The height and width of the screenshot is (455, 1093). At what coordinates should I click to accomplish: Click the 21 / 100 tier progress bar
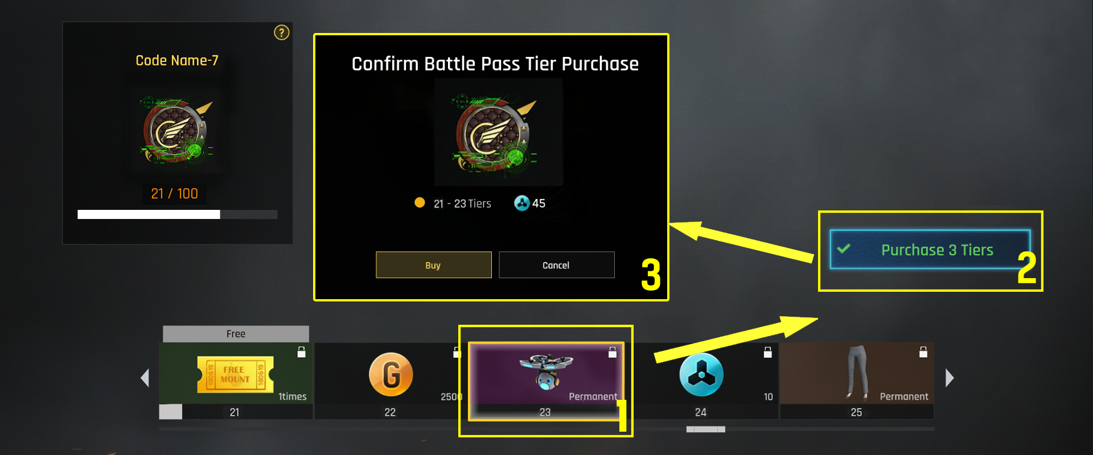pyautogui.click(x=178, y=214)
